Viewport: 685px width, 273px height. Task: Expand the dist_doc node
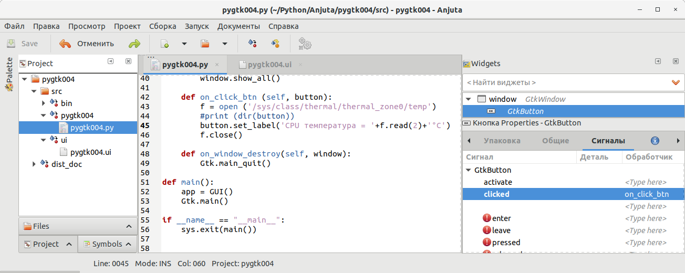[34, 164]
